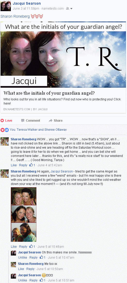Open the post audience dropdown arrow
This screenshot has width=127, height=283.
[x=71, y=9]
